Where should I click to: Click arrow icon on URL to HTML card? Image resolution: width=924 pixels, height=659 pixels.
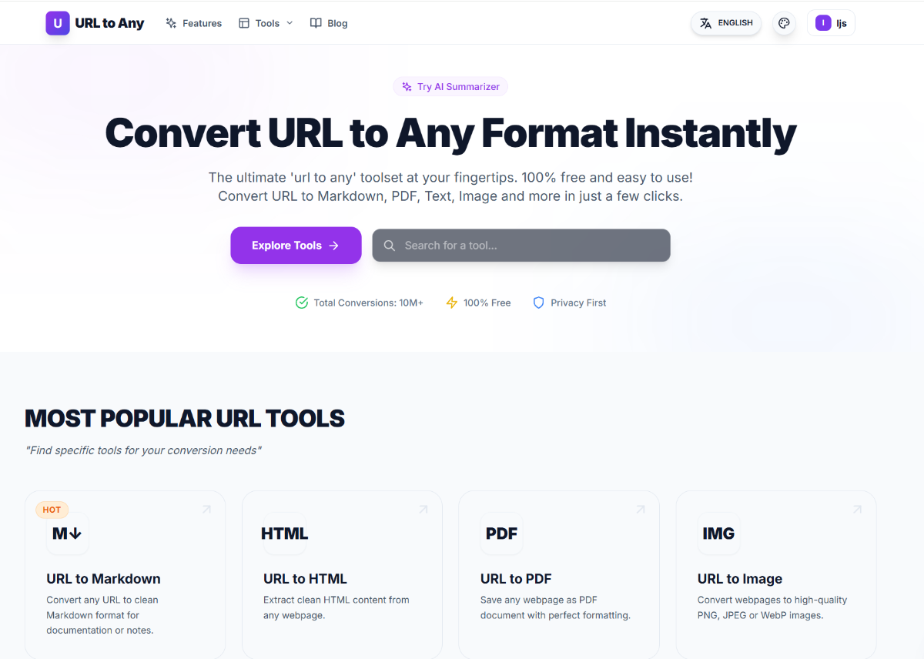[x=423, y=510]
